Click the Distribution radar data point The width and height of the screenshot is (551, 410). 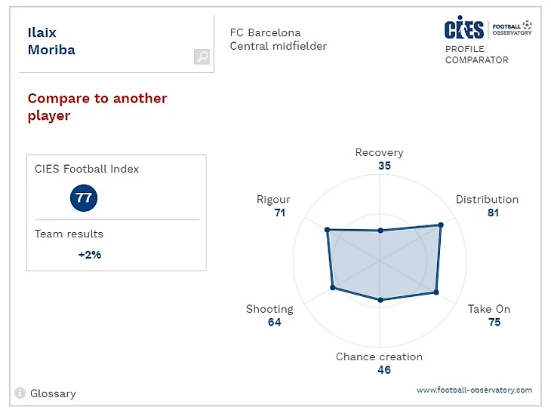coord(441,225)
